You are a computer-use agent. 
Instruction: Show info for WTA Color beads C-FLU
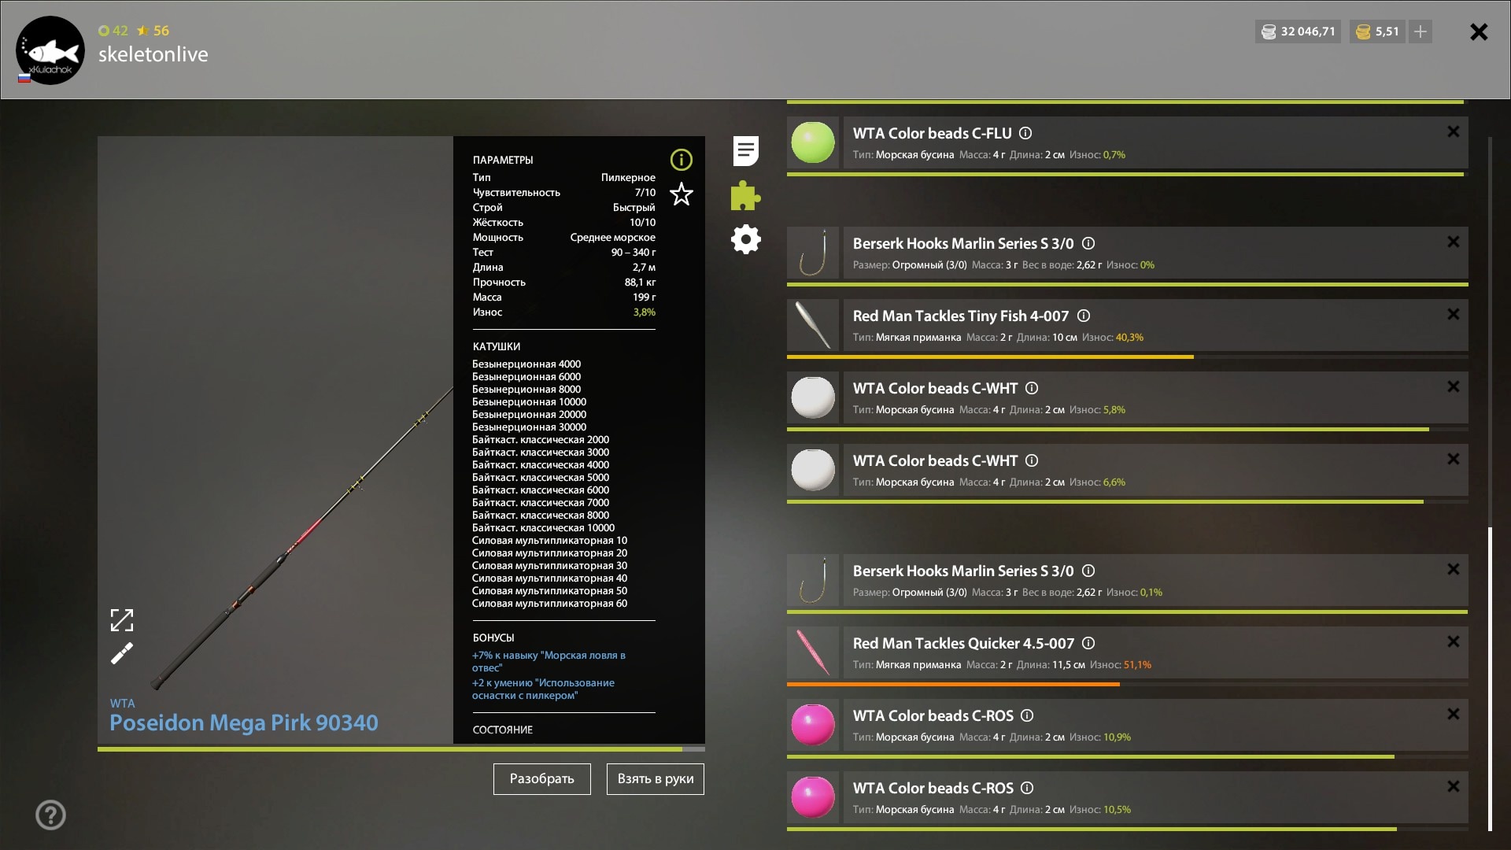[1025, 133]
